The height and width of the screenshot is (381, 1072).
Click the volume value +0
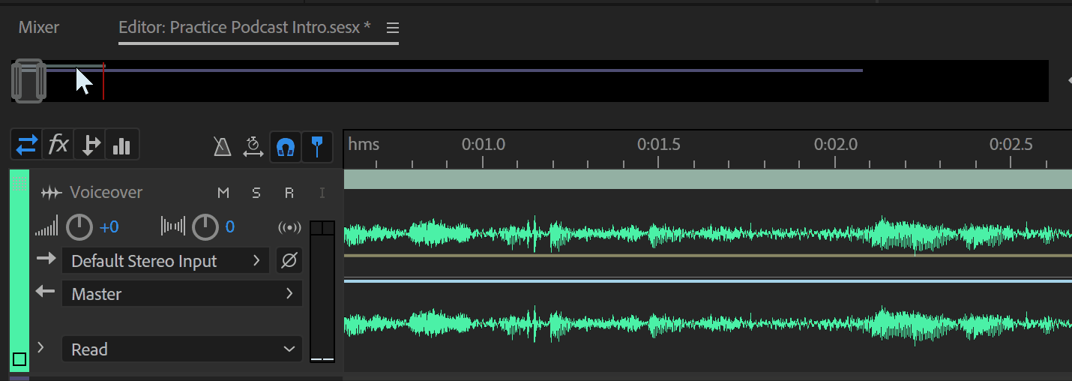[109, 227]
